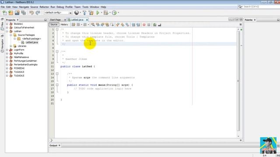
Task: Close the Output panel tab
Action: [59, 145]
